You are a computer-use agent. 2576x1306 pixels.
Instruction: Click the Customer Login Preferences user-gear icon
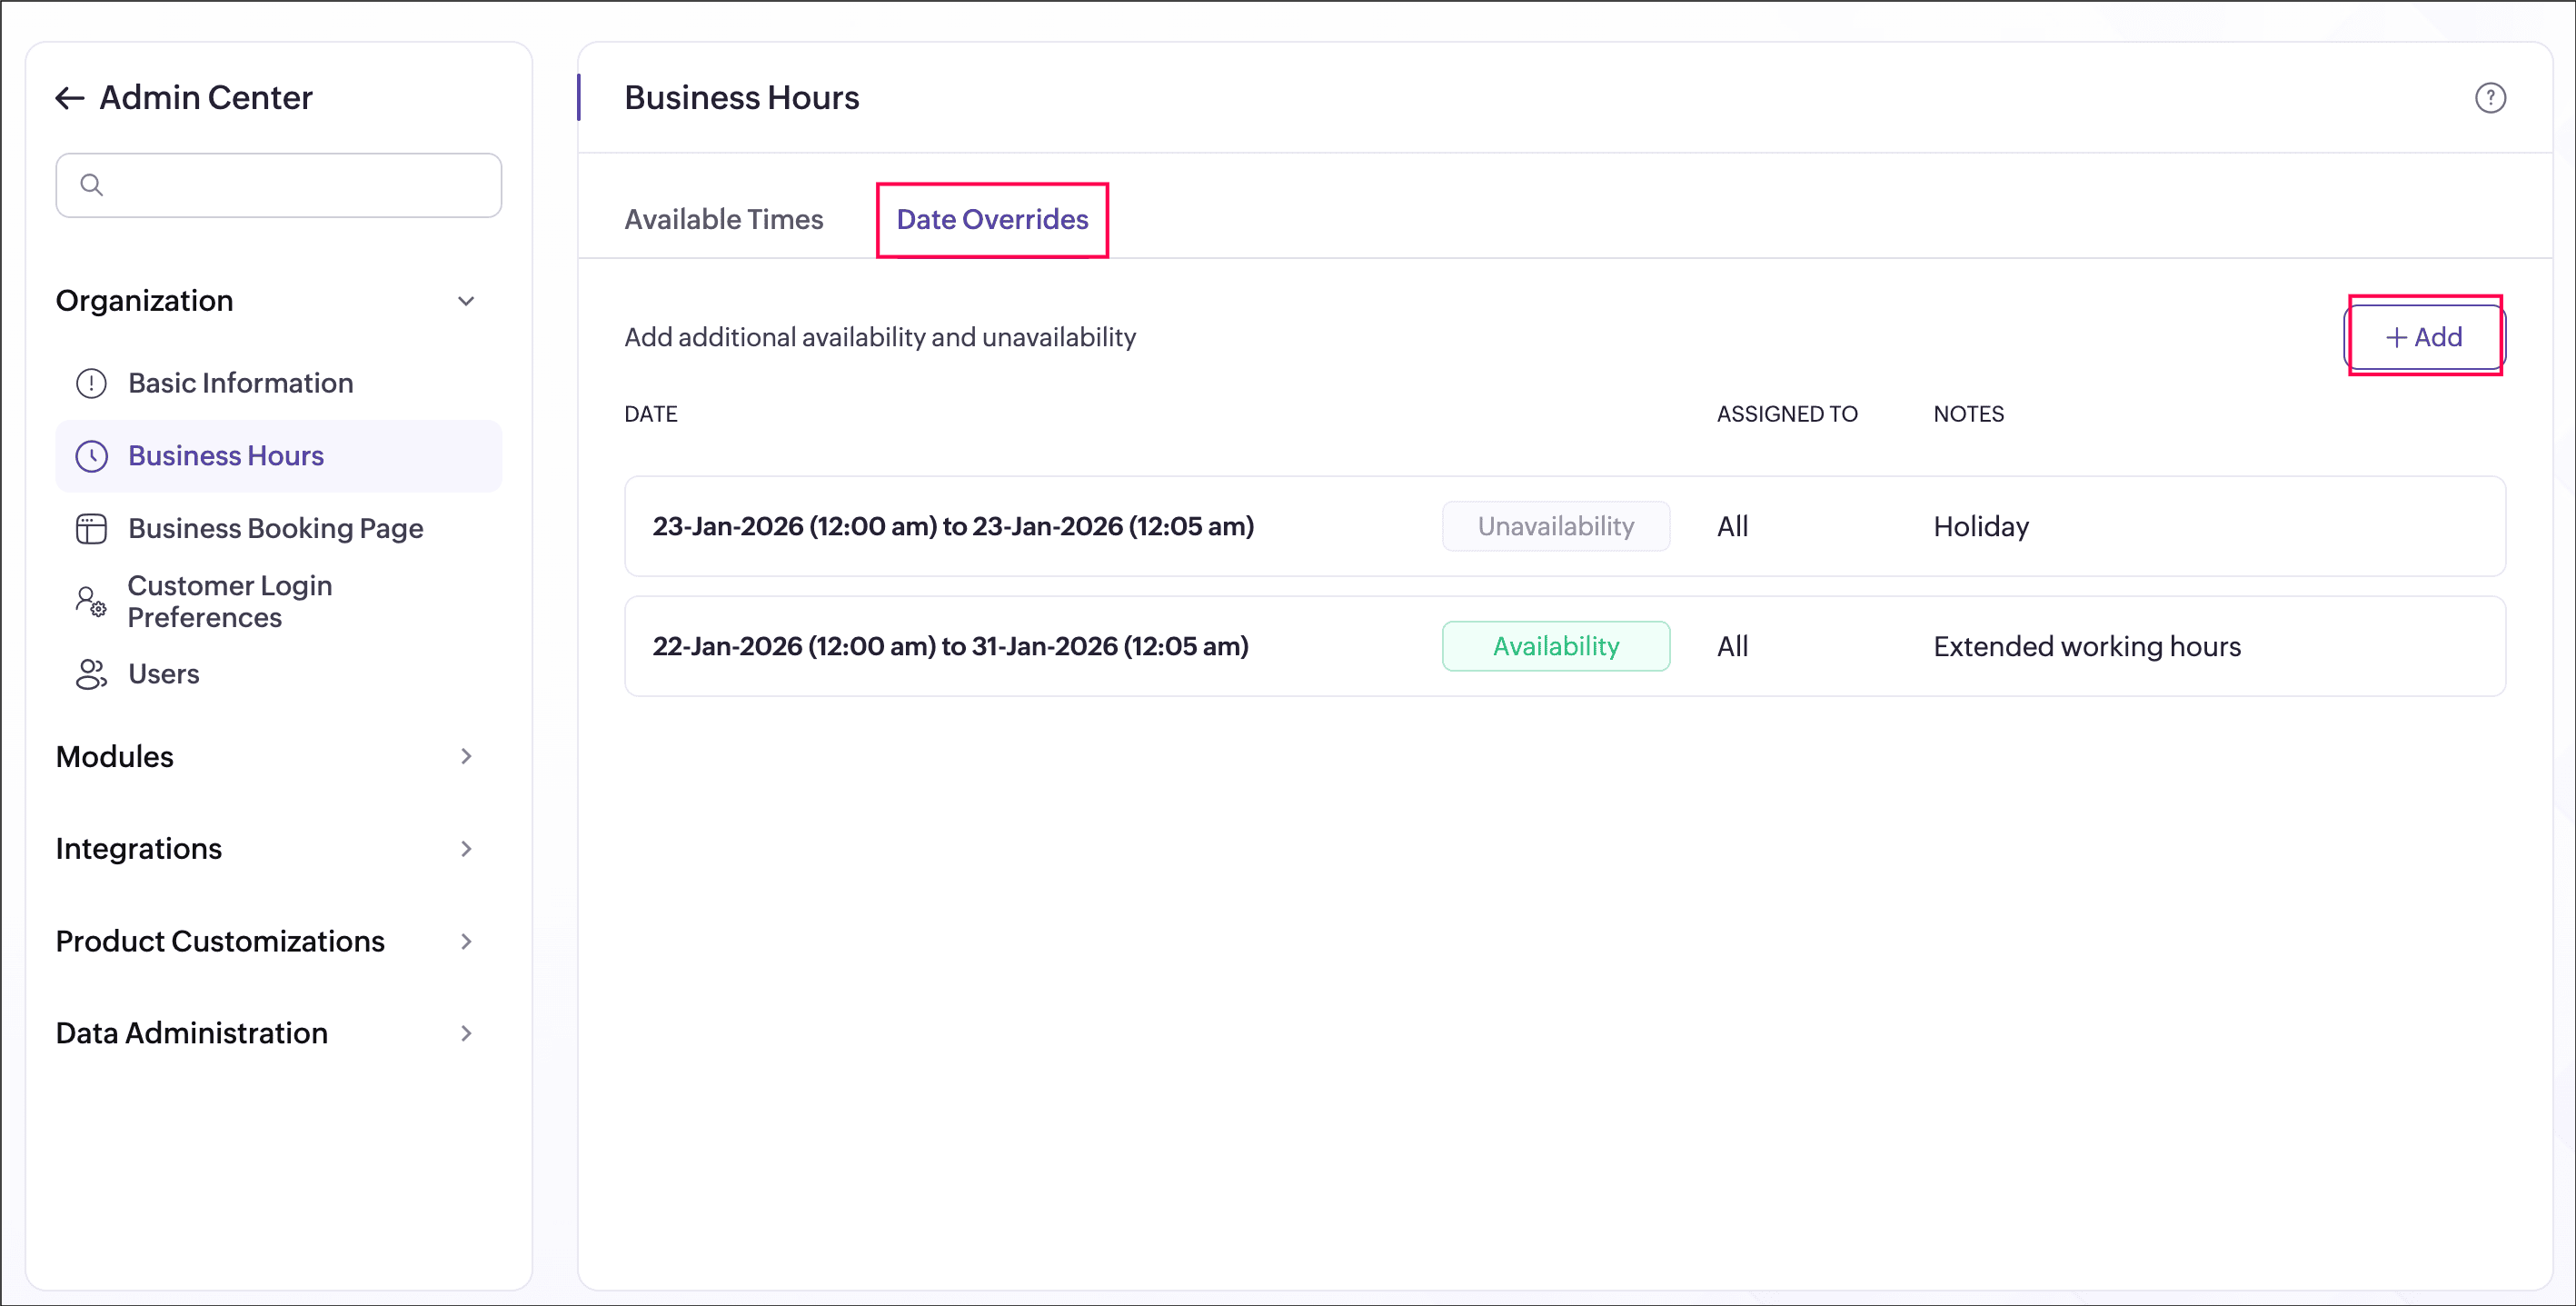(91, 601)
